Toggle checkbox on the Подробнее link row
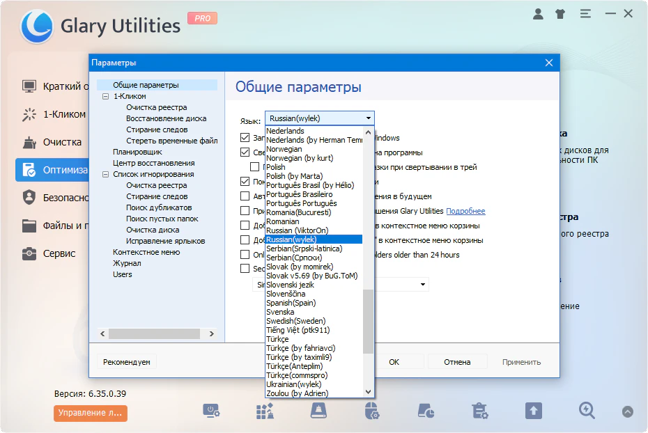Screen dimensions: 648x433 tap(245, 211)
